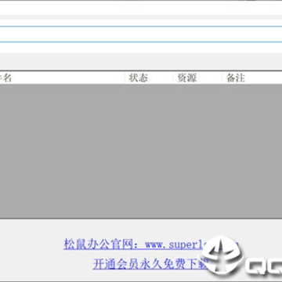Click the 资源 column header
This screenshot has width=282, height=282.
[x=197, y=78]
